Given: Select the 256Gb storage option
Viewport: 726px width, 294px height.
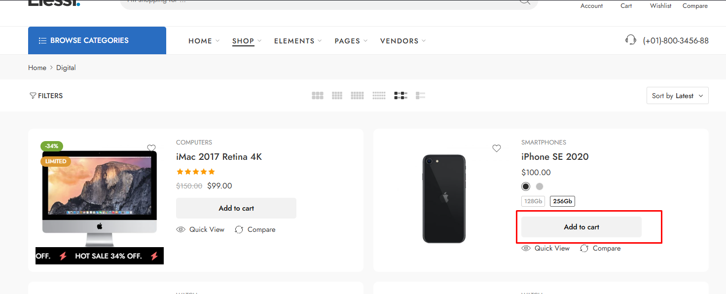Looking at the screenshot, I should [562, 201].
